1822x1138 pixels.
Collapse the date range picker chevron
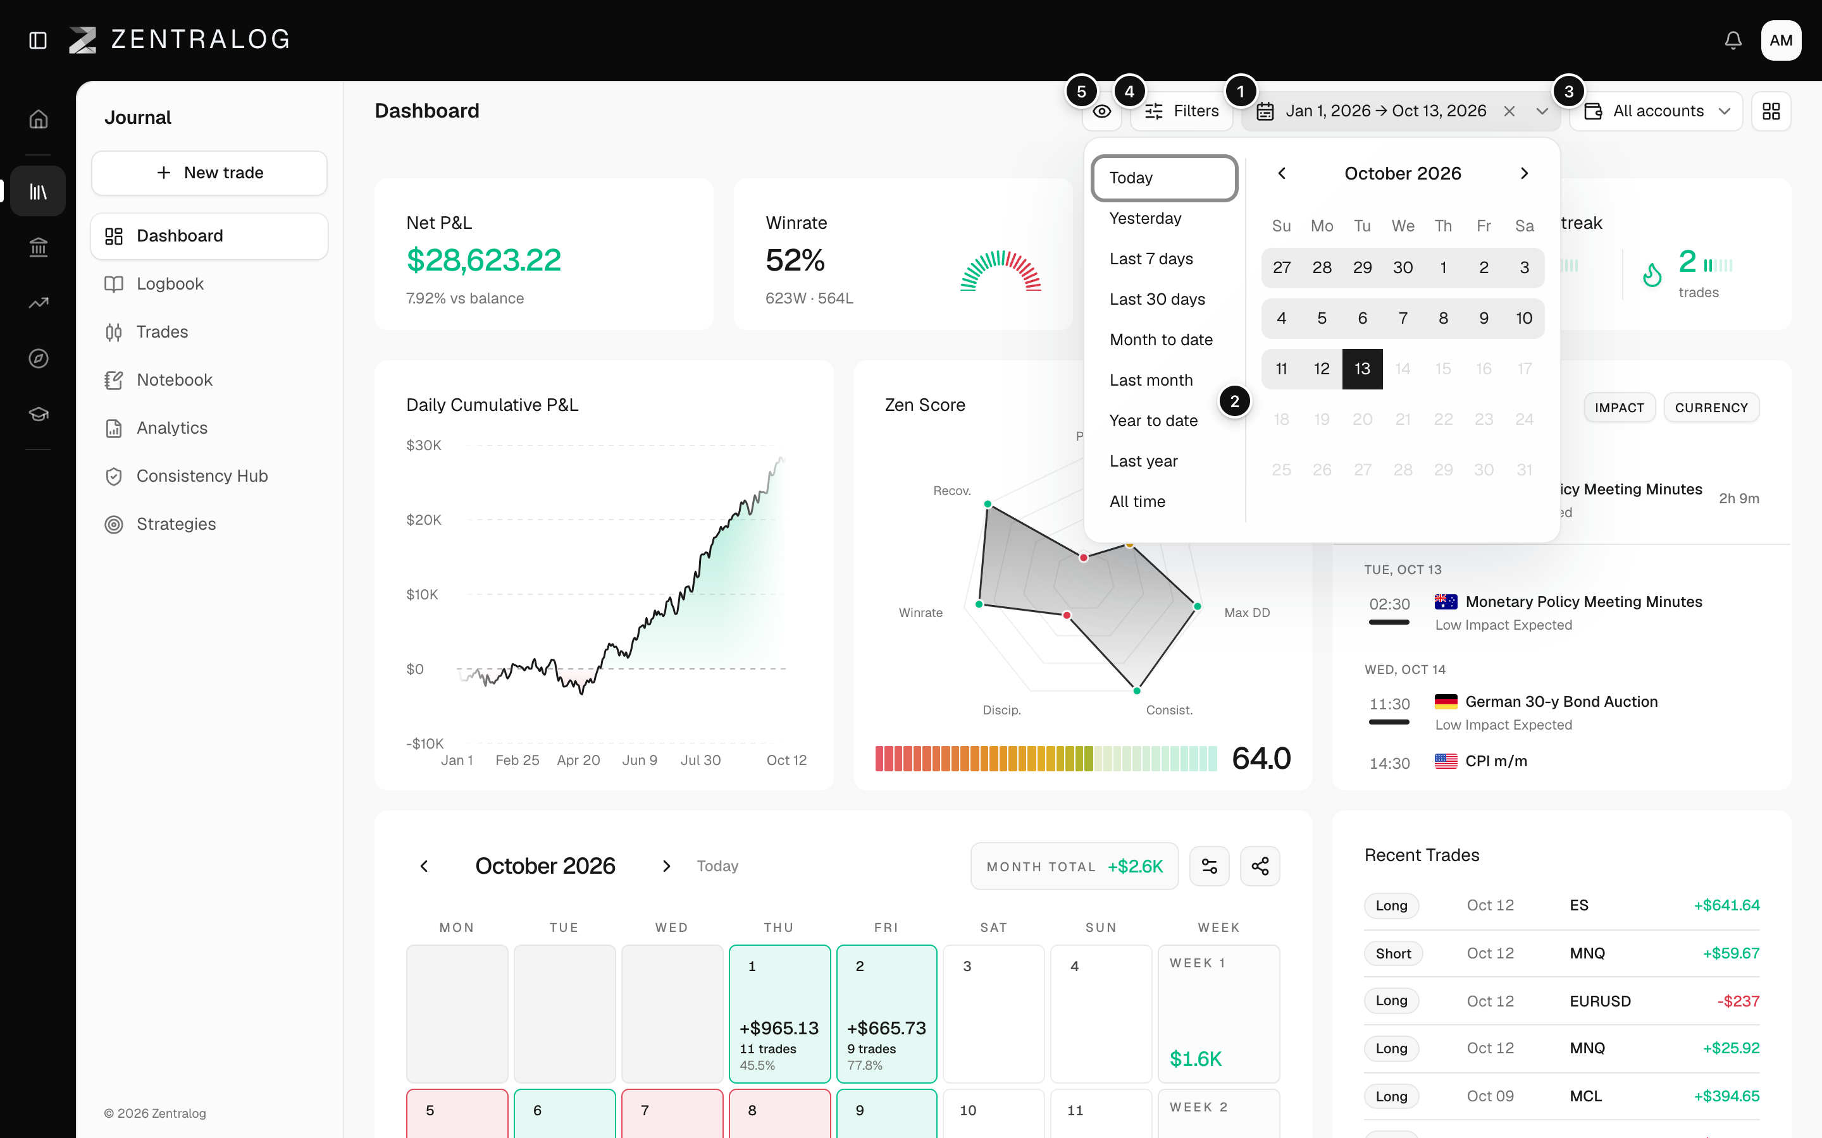point(1542,111)
